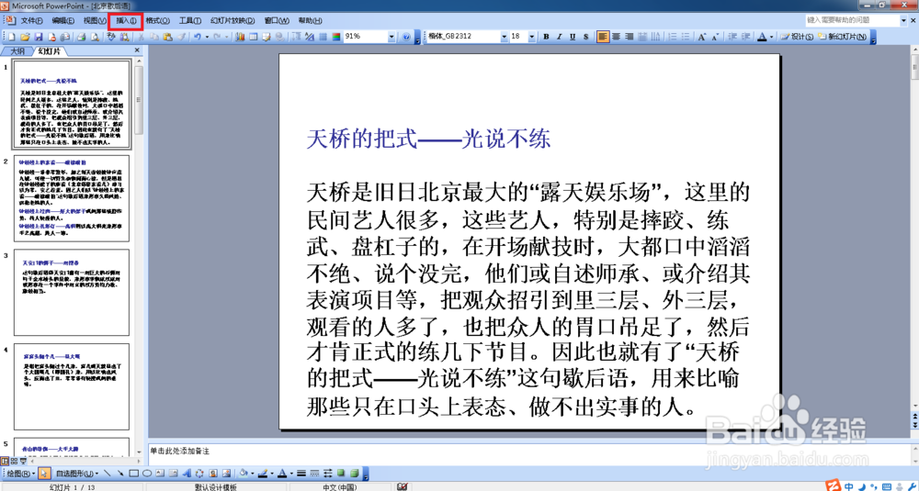Enable Align Left for paragraph

coord(603,37)
